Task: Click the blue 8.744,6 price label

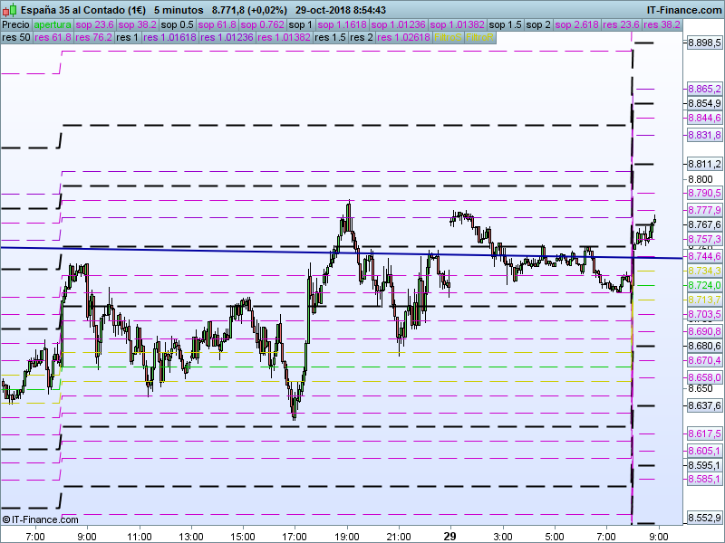Action: [x=704, y=256]
